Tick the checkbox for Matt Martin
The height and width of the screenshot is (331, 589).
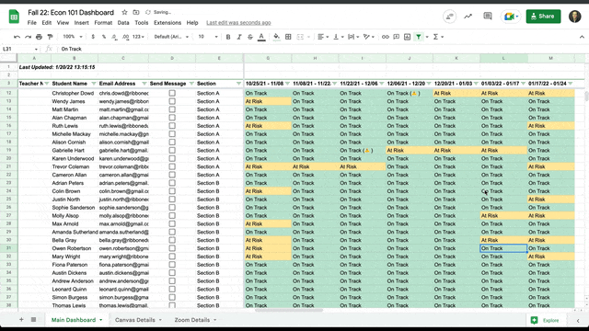[x=172, y=109]
